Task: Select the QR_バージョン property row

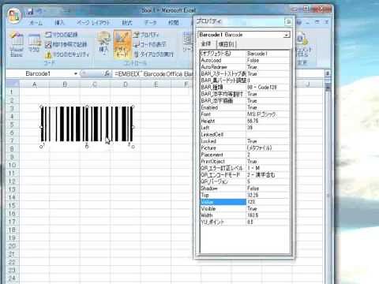Action: (245, 181)
